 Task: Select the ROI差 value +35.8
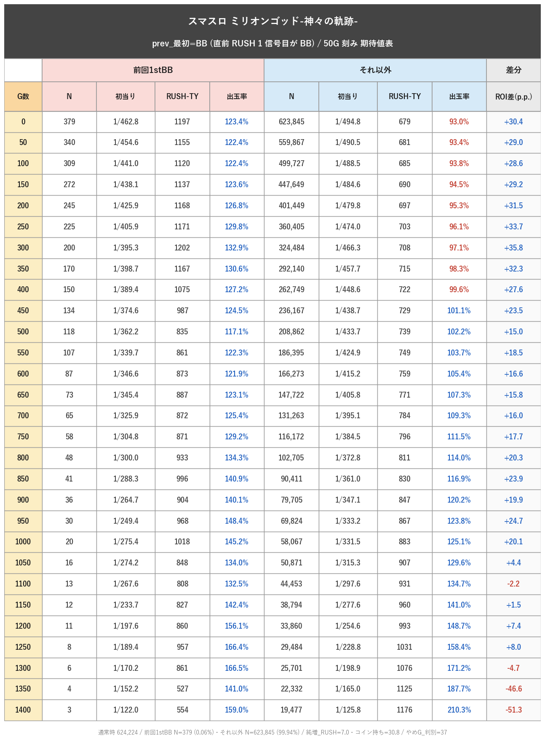click(x=513, y=248)
